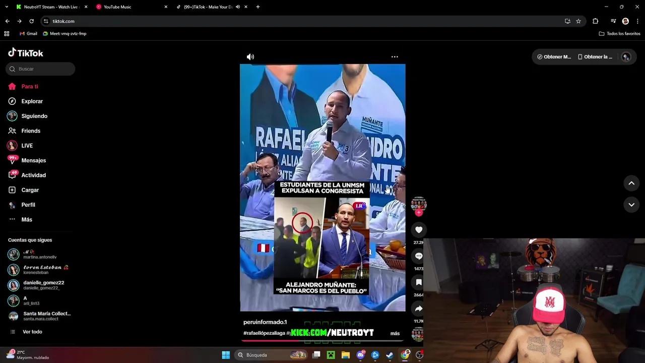
Task: Open Discord from the taskbar
Action: (x=360, y=355)
